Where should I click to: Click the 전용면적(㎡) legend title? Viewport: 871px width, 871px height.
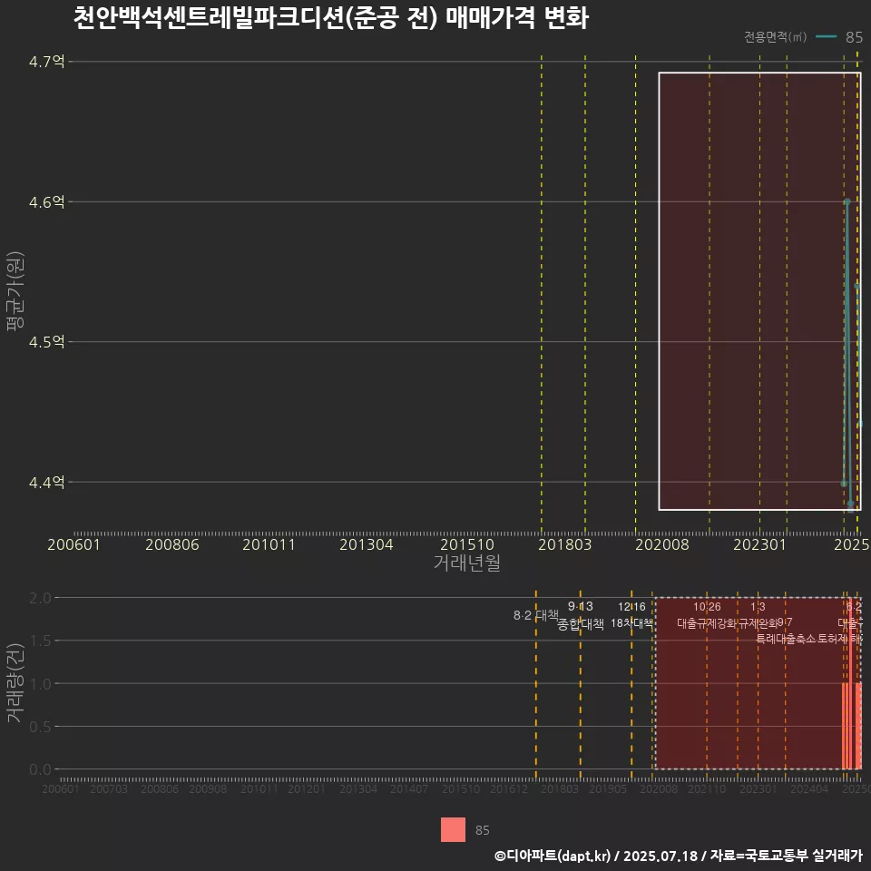pos(775,37)
